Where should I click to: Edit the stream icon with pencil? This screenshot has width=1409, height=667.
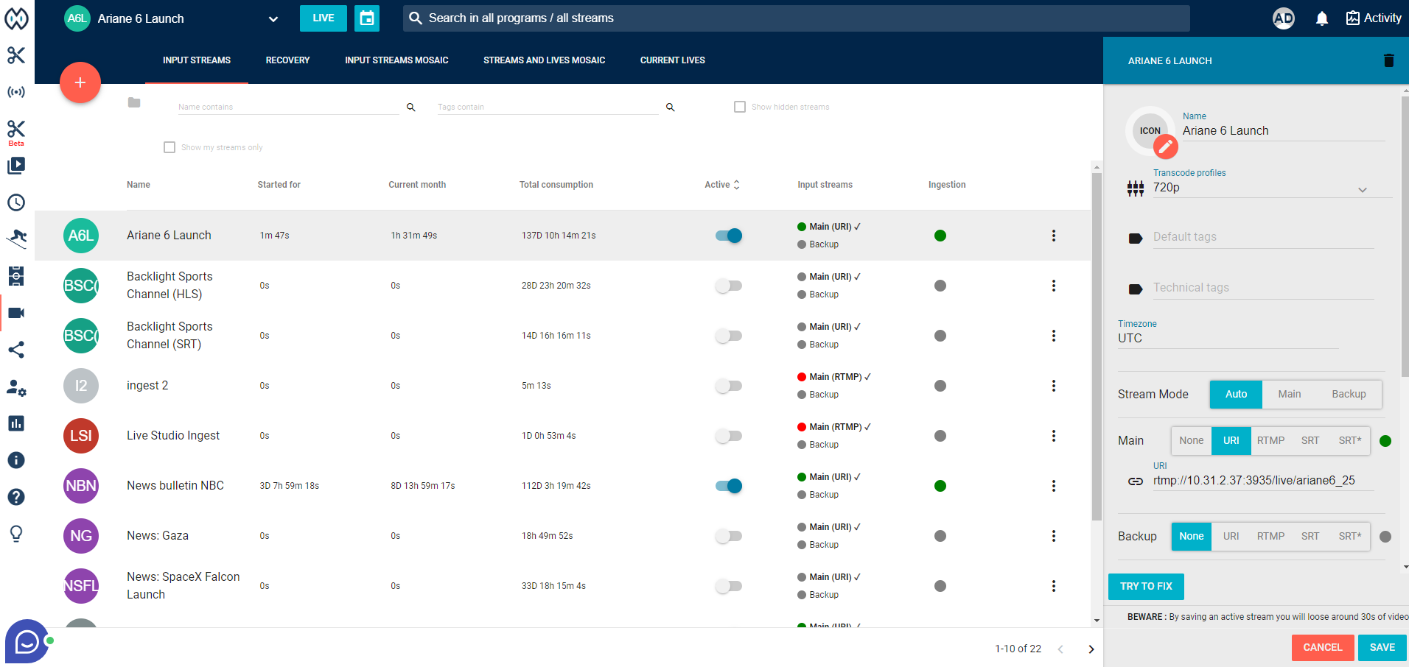pos(1165,147)
